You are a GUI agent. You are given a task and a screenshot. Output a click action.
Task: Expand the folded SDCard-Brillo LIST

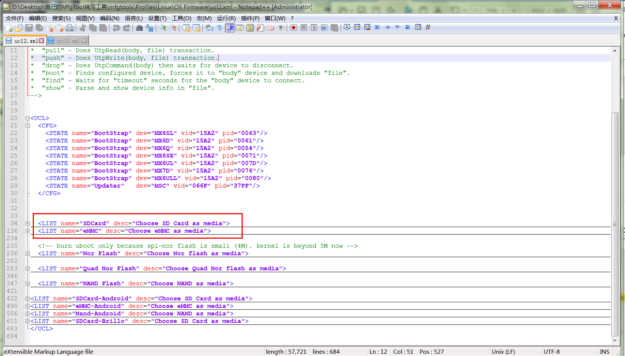[x=27, y=321]
